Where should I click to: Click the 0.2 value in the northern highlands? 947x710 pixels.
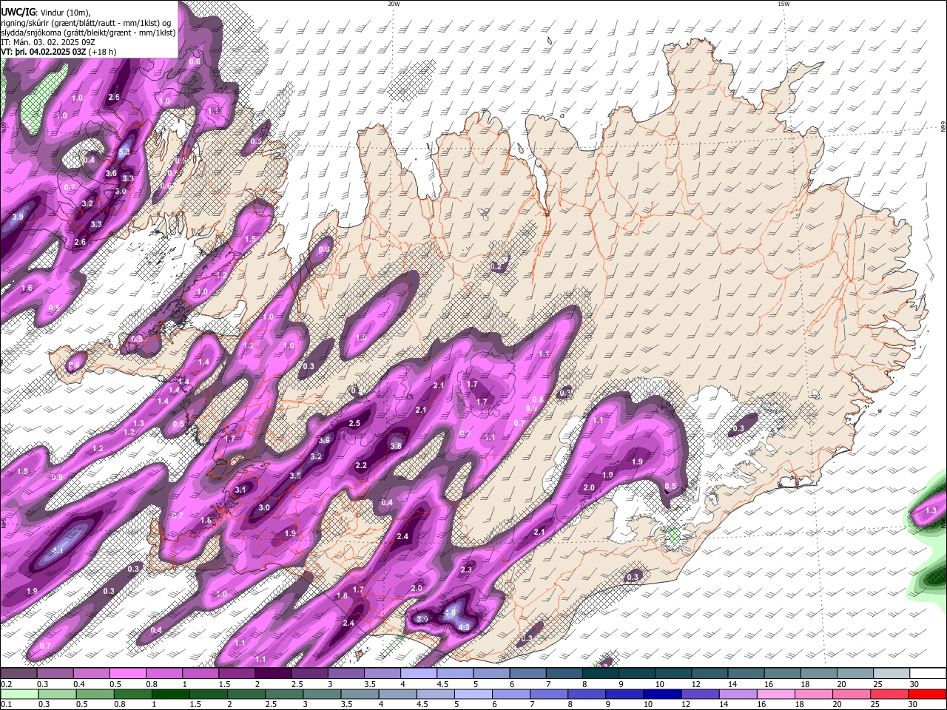click(496, 266)
